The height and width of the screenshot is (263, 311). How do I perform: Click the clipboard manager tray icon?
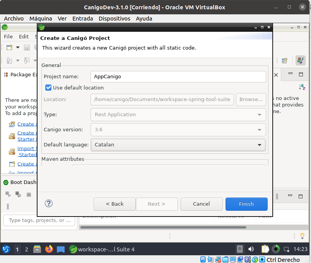(x=265, y=249)
